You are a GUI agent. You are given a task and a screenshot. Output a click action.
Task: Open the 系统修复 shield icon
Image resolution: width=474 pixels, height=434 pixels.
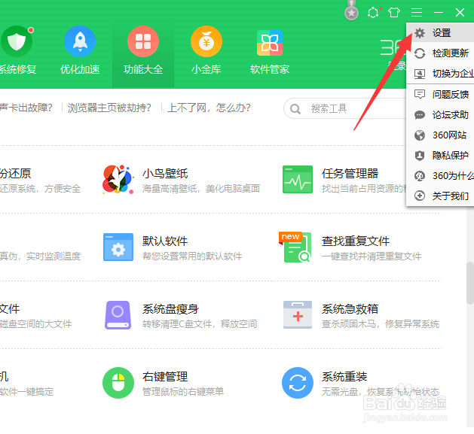tap(17, 41)
